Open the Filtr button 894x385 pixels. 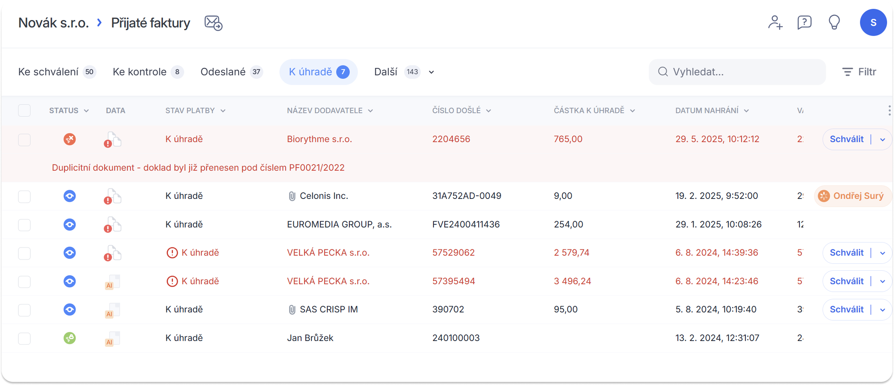pos(859,72)
